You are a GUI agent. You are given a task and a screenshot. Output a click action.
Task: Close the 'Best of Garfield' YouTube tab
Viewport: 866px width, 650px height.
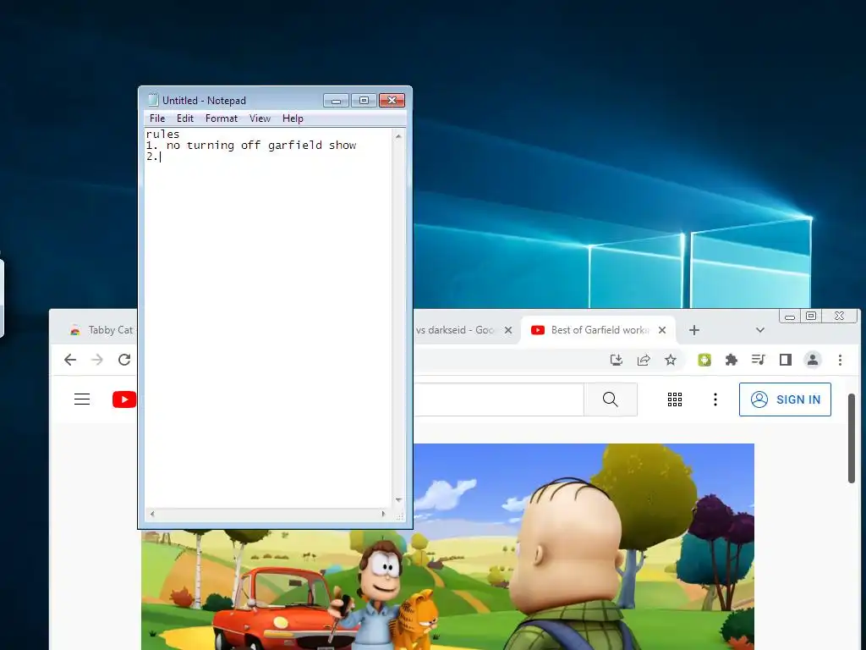pos(662,330)
